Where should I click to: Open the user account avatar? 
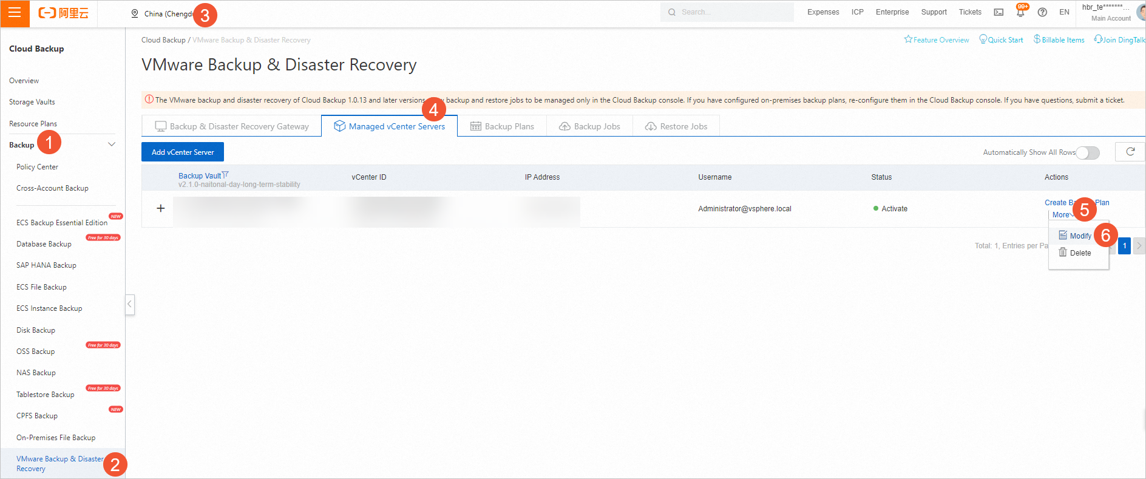1141,12
